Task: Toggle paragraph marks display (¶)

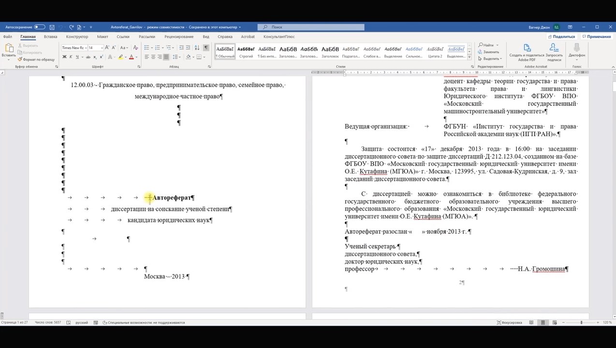Action: click(x=206, y=47)
